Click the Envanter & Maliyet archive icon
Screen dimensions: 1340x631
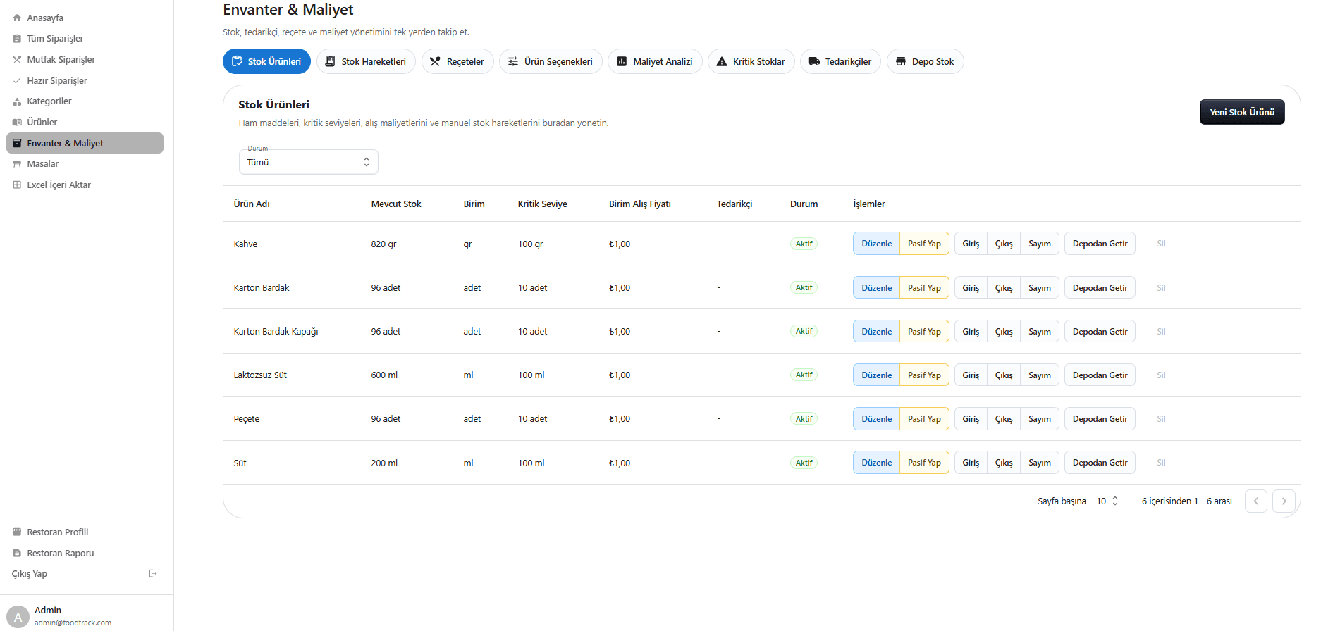[x=17, y=143]
